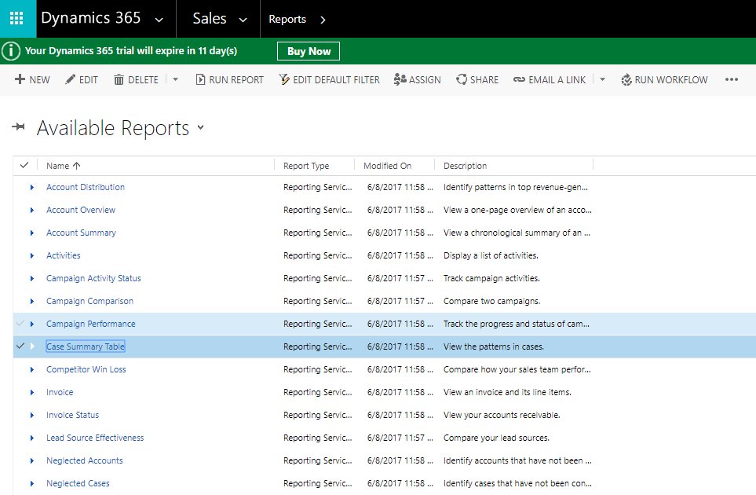Viewport: 756px width, 495px height.
Task: Open the Lead Source Effectiveness report link
Action: coord(95,438)
